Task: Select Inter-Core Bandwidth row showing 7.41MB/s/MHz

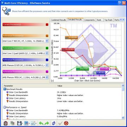Action: [x=62, y=110]
